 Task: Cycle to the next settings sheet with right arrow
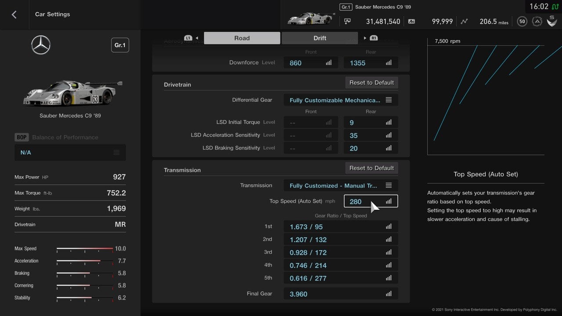pyautogui.click(x=365, y=38)
